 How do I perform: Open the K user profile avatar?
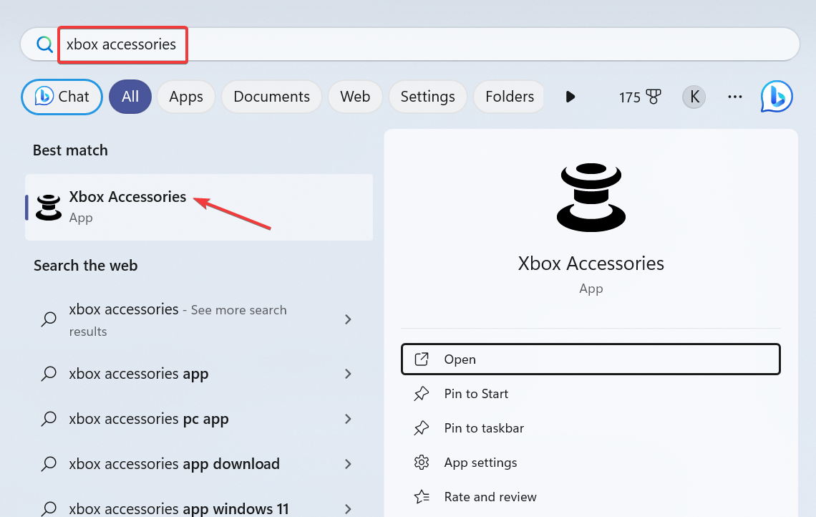pyautogui.click(x=694, y=97)
